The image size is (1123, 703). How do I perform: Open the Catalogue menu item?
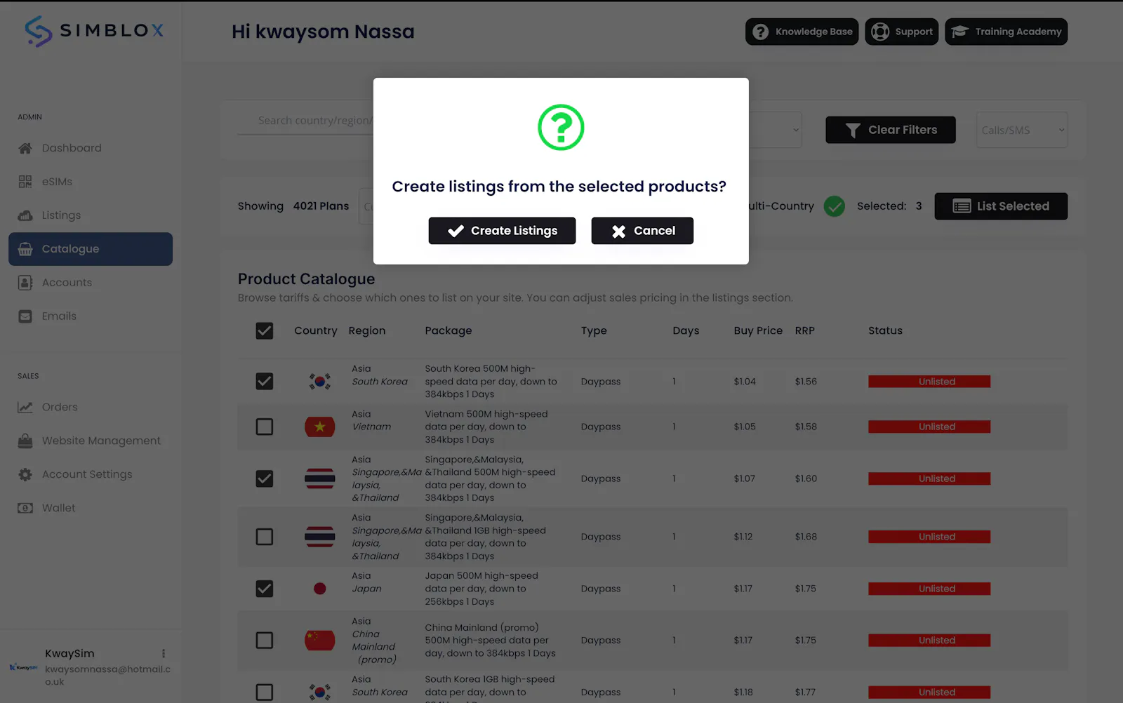coord(91,249)
